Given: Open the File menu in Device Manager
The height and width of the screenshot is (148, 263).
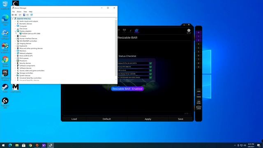Looking at the screenshot, I should point(14,12).
